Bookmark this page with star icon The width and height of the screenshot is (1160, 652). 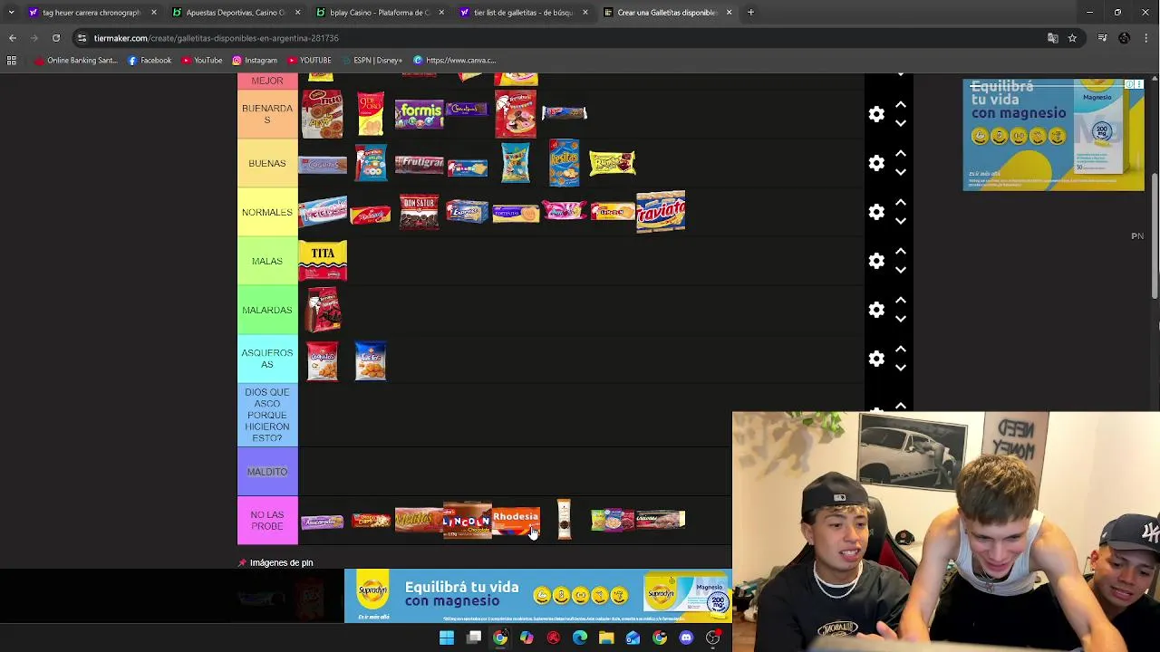pos(1072,38)
